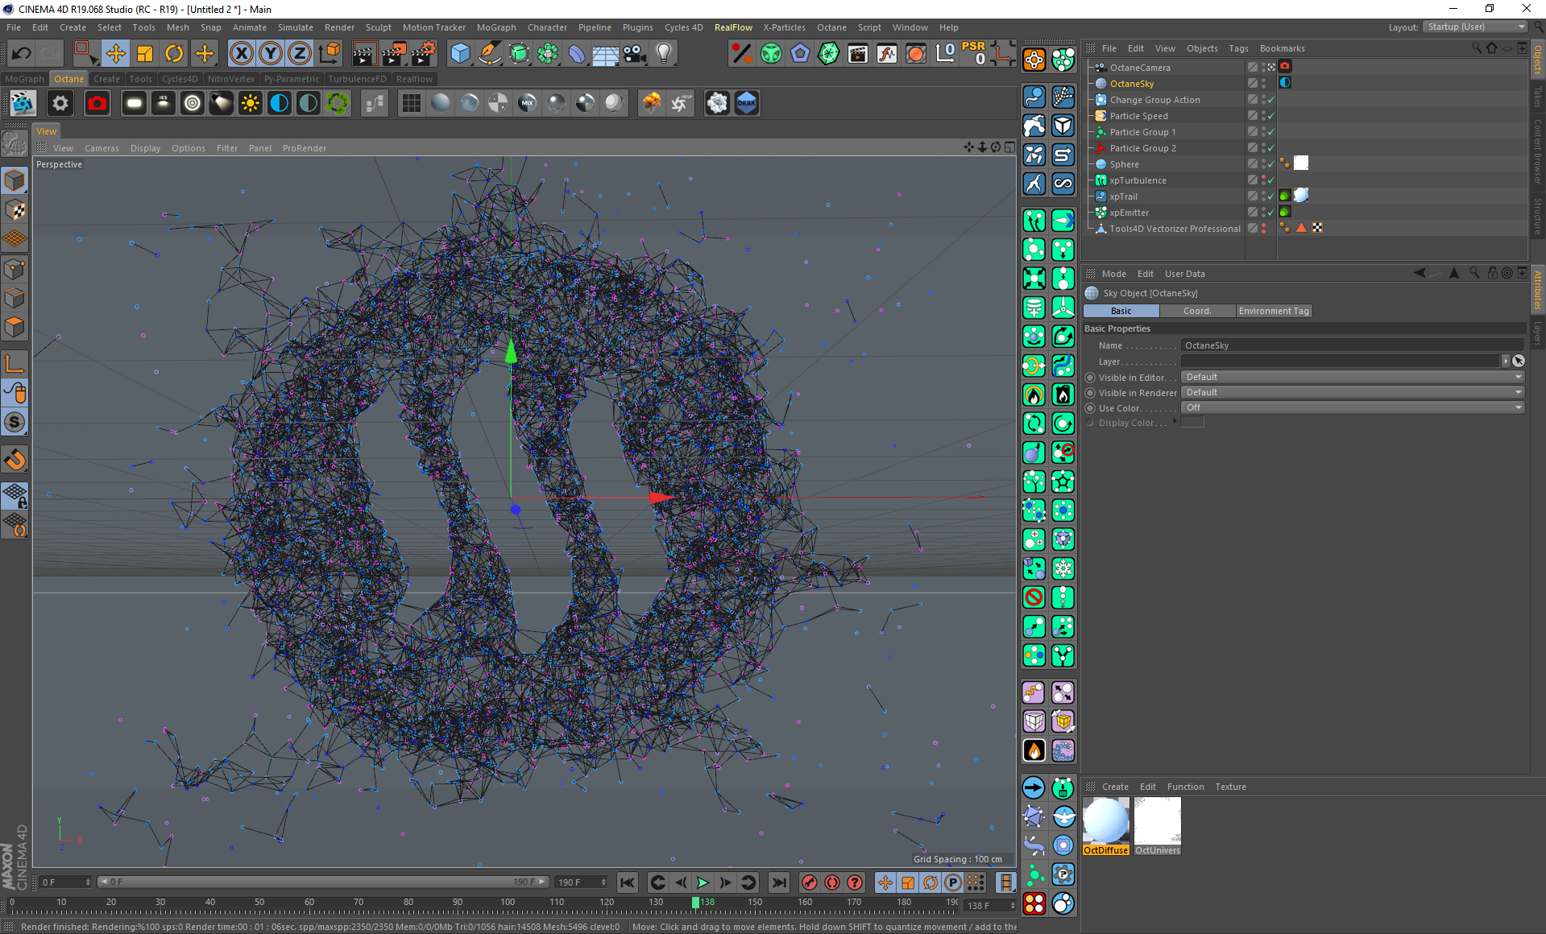
Task: Open the Environment Tag tab
Action: click(1274, 311)
